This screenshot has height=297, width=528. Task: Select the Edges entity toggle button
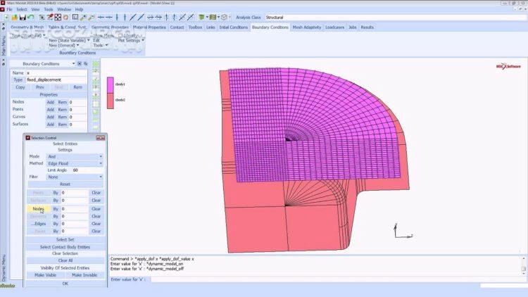click(x=38, y=223)
